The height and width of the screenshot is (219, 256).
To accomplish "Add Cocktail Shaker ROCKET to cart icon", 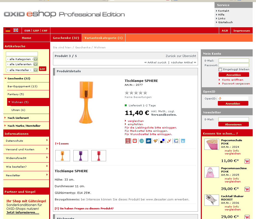I will tap(247, 217).
